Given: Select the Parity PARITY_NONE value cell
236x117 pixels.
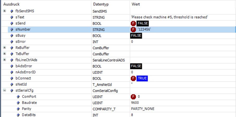Looking at the screenshot, I should point(143,109).
